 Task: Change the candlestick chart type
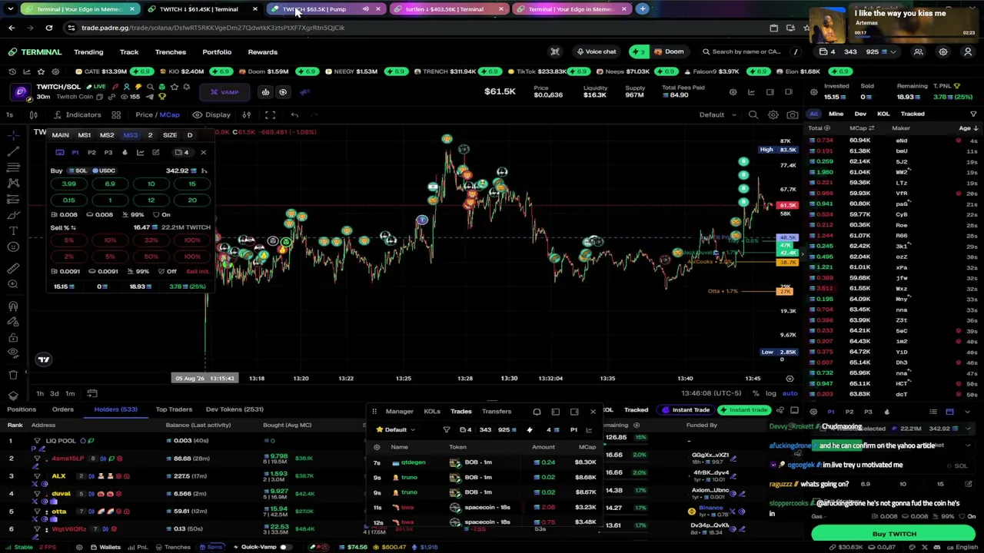(x=34, y=114)
